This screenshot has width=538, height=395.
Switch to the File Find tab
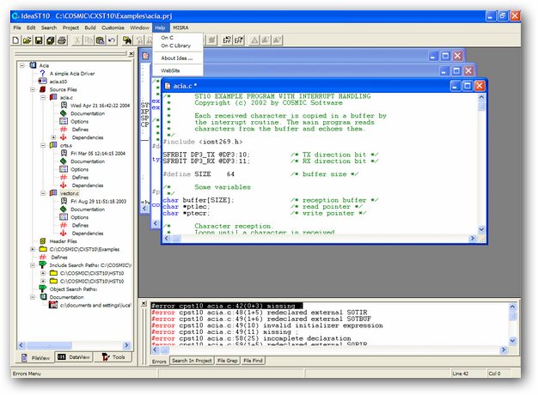253,361
